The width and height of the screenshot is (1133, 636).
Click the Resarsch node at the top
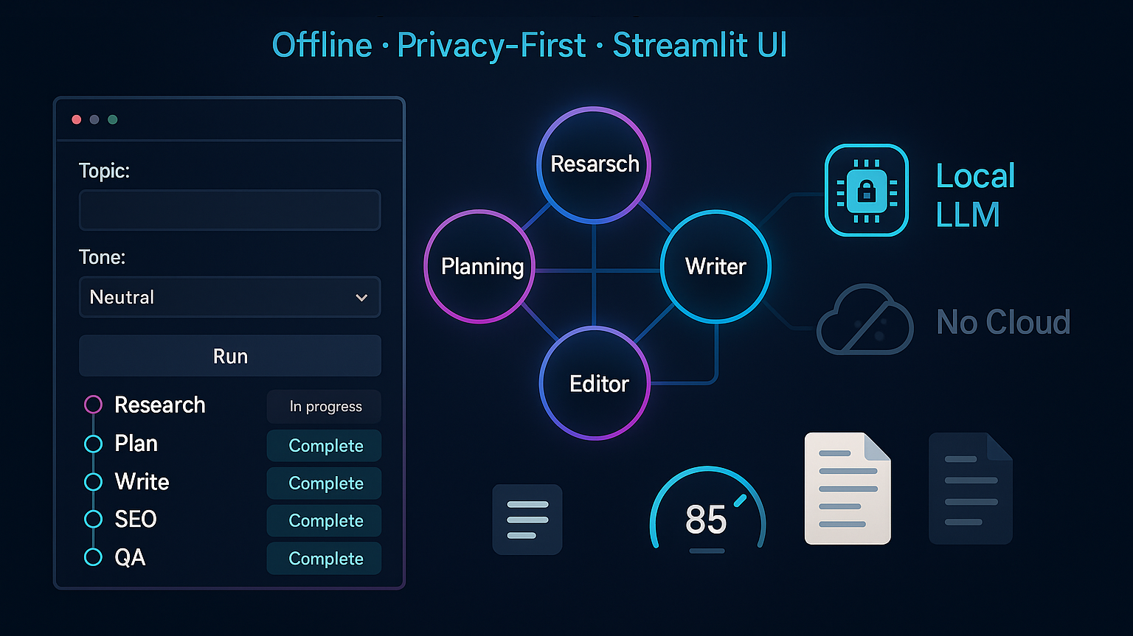tap(594, 164)
